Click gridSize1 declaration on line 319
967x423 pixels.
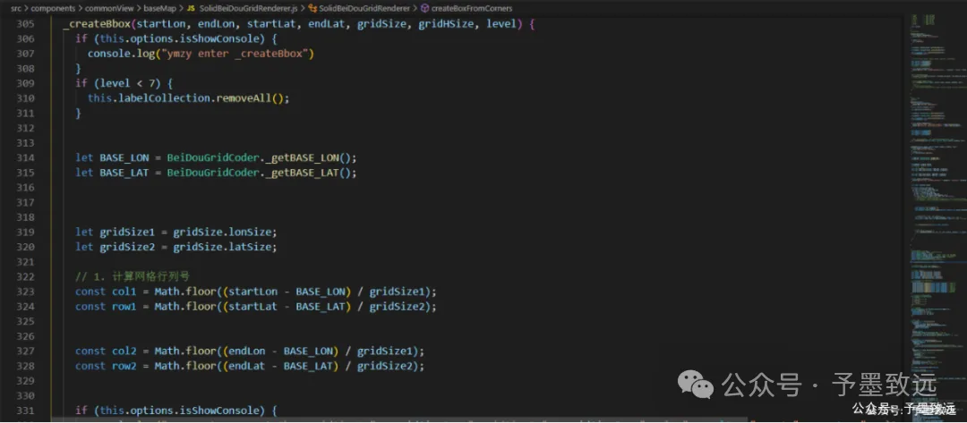click(127, 233)
